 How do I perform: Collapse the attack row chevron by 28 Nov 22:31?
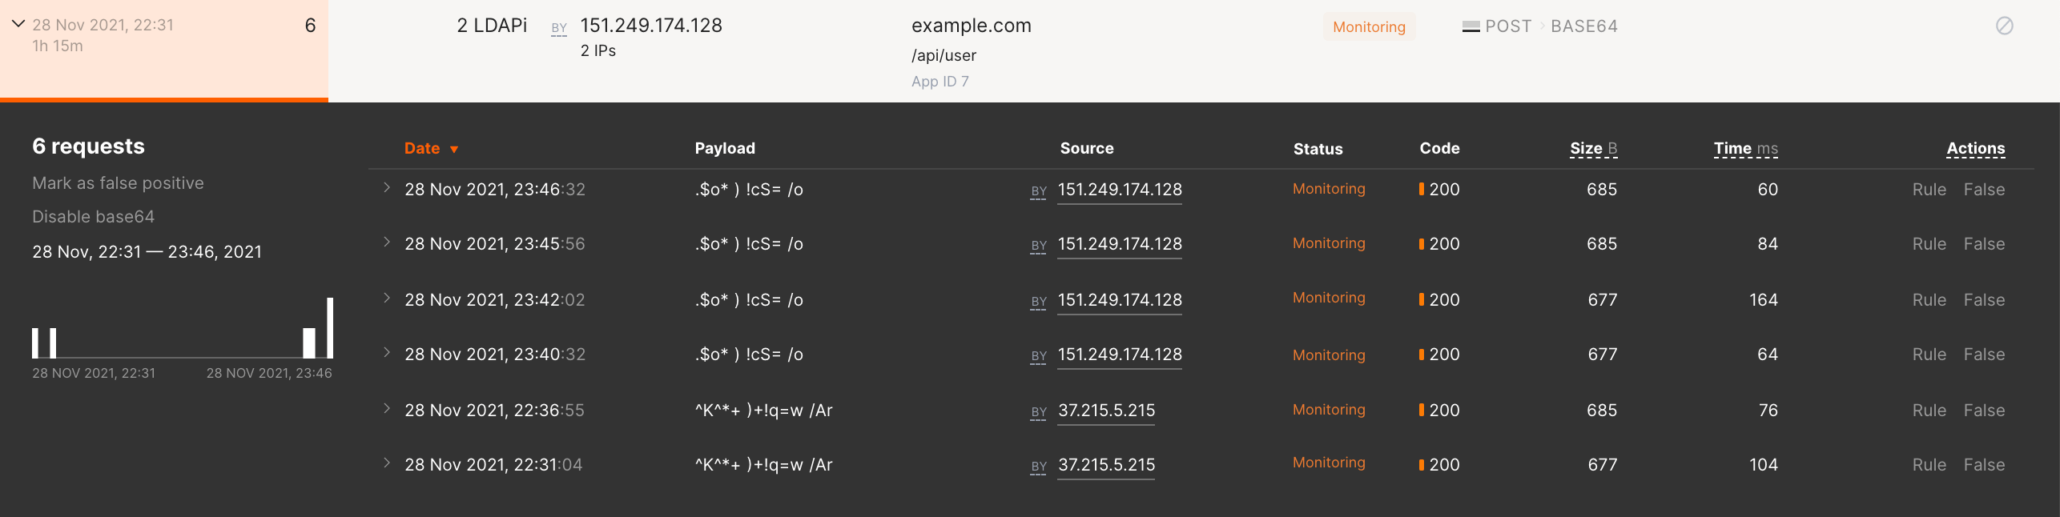(x=18, y=24)
